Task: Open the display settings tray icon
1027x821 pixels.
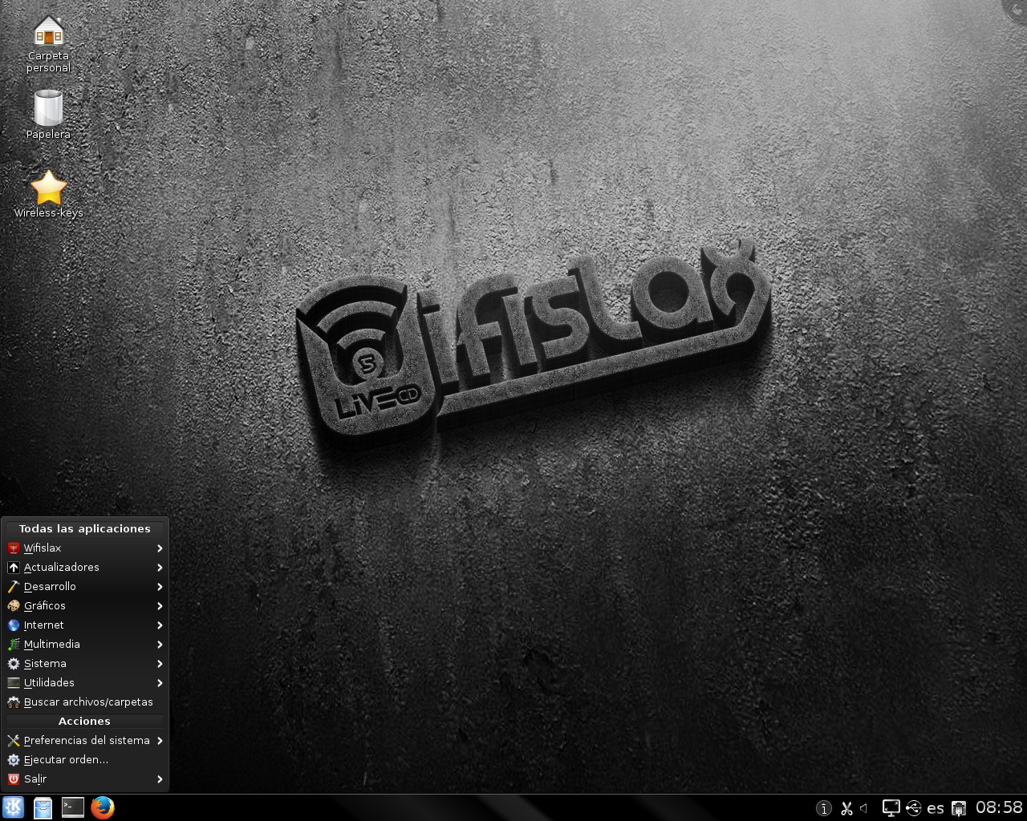Action: (891, 808)
